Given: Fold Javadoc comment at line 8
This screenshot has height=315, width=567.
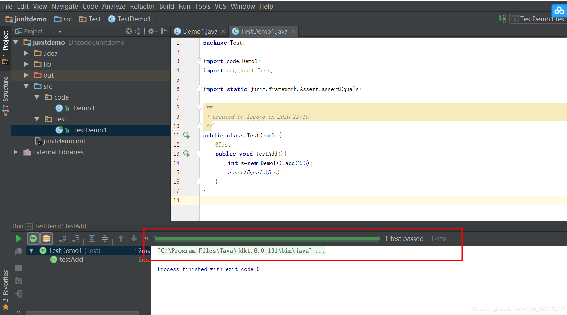Looking at the screenshot, I should [199, 107].
